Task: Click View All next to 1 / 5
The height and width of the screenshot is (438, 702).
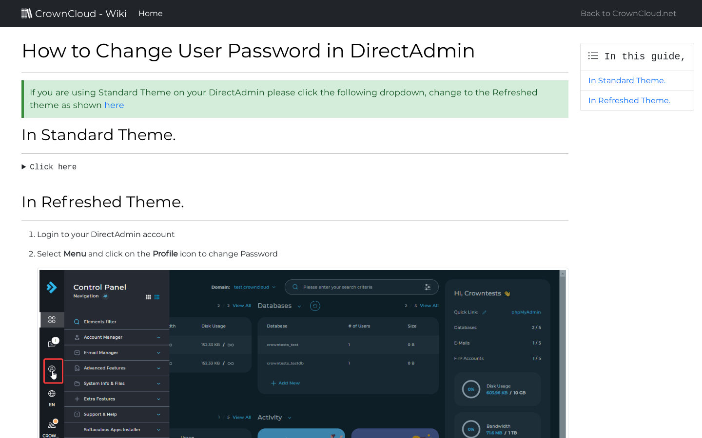Action: [242, 418]
